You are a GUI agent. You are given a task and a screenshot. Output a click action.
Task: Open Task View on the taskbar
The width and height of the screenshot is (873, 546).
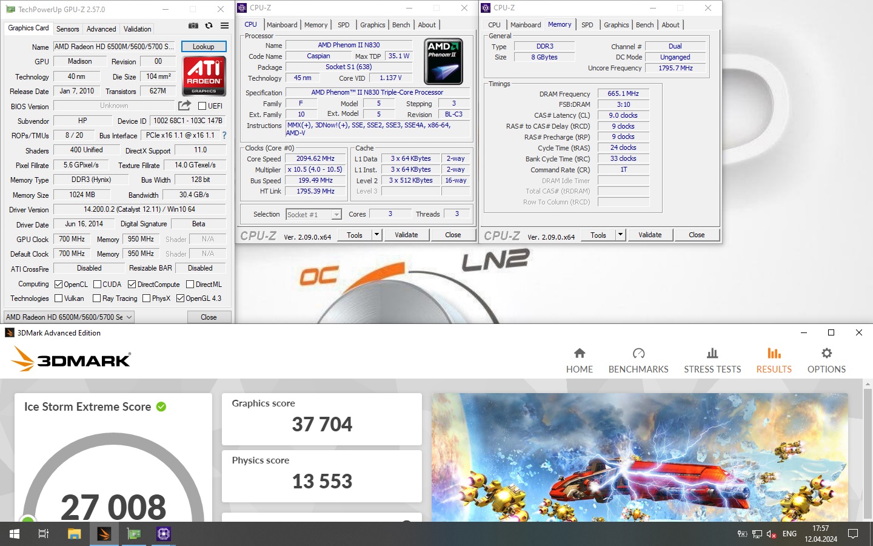tap(44, 534)
